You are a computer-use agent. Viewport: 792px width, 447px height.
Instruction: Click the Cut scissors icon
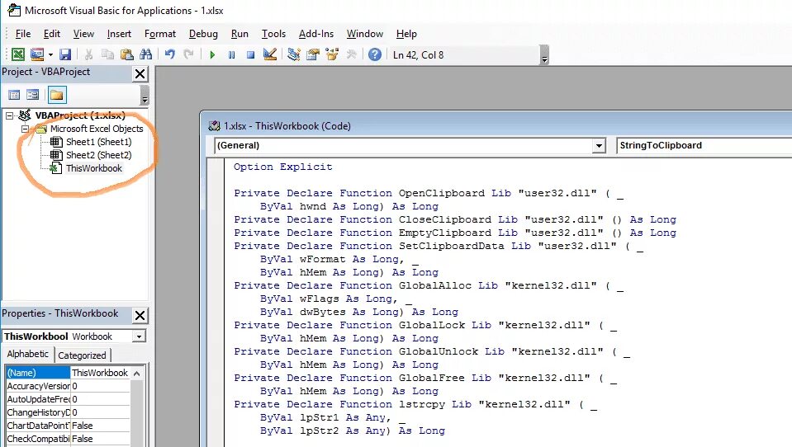click(88, 54)
